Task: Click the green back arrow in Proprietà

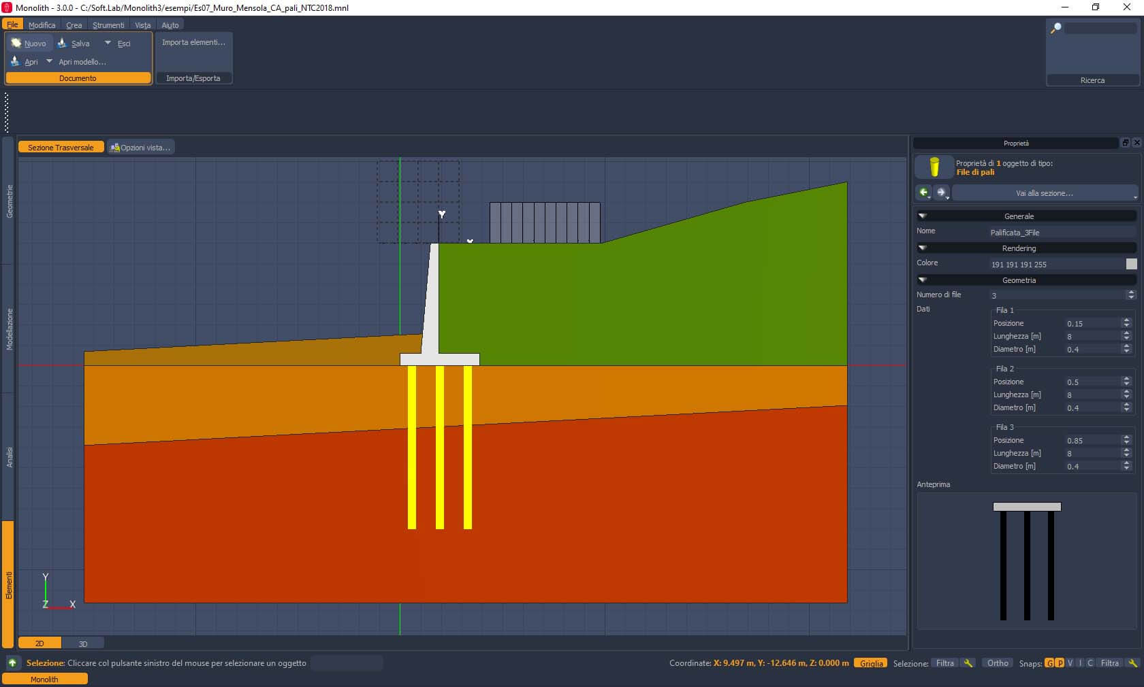Action: click(x=923, y=192)
